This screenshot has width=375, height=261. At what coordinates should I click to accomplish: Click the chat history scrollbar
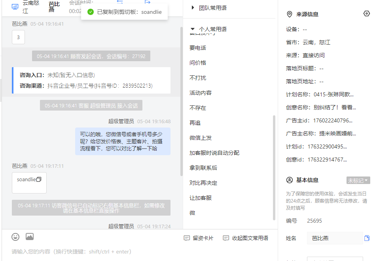(182, 101)
